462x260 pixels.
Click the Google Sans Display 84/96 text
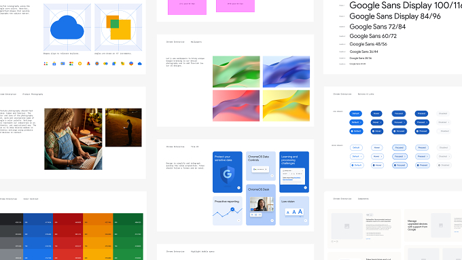tap(395, 16)
